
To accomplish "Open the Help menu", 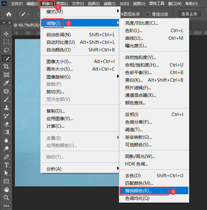I will (191, 3).
